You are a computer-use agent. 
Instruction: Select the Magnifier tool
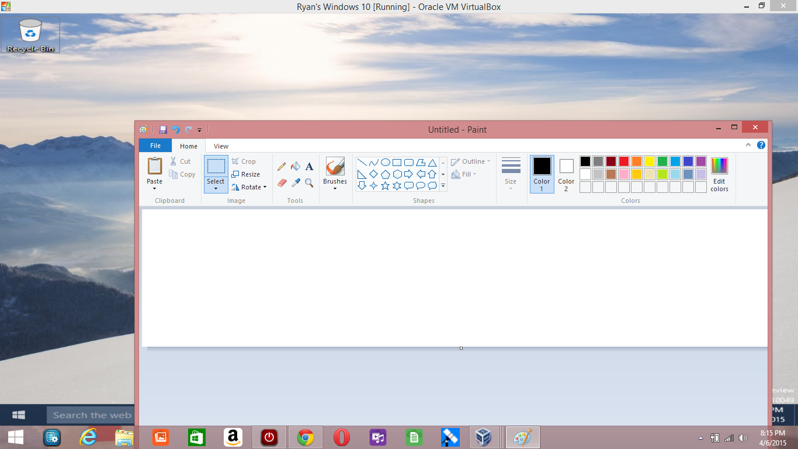click(x=309, y=182)
